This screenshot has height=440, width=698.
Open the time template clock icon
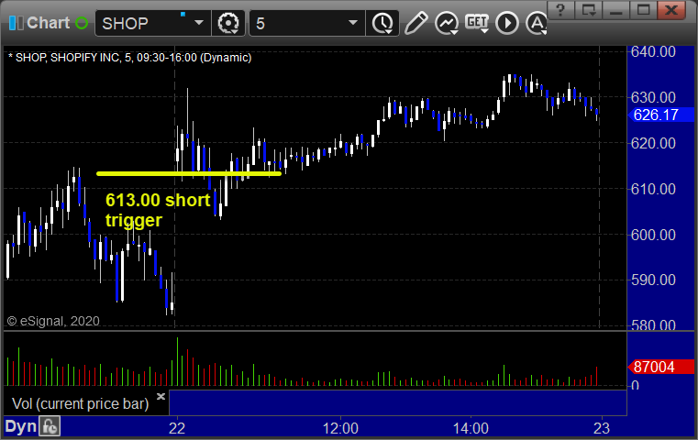(382, 23)
